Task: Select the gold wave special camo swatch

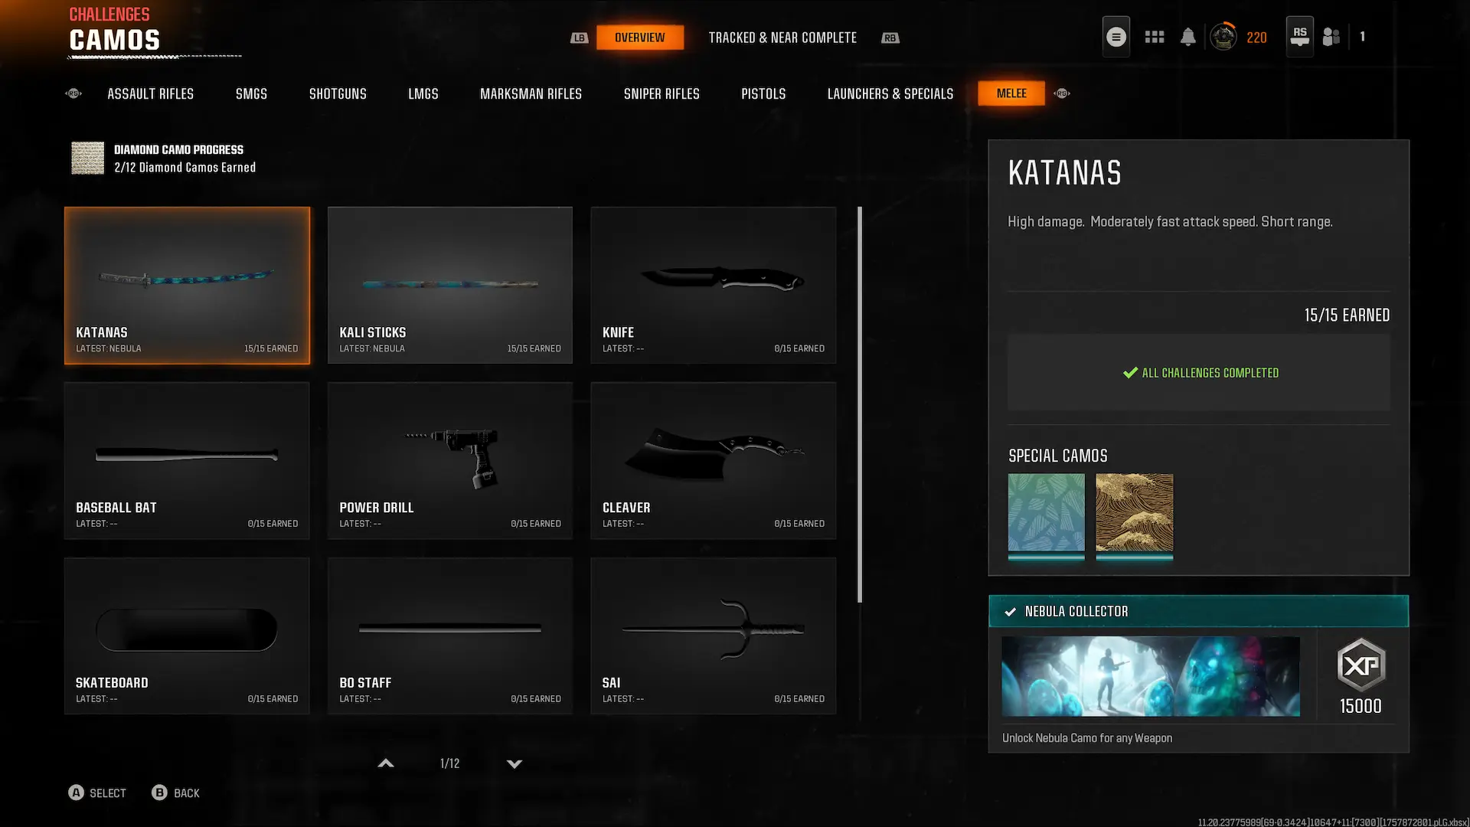Action: (1134, 512)
